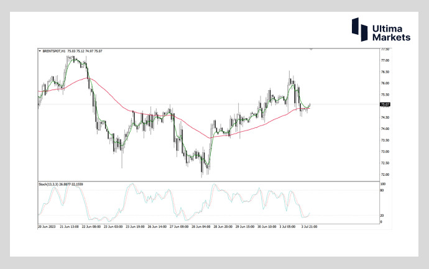This screenshot has width=429, height=269.
Task: Click the 3 Jul 05:00 time label
Action: tap(287, 227)
